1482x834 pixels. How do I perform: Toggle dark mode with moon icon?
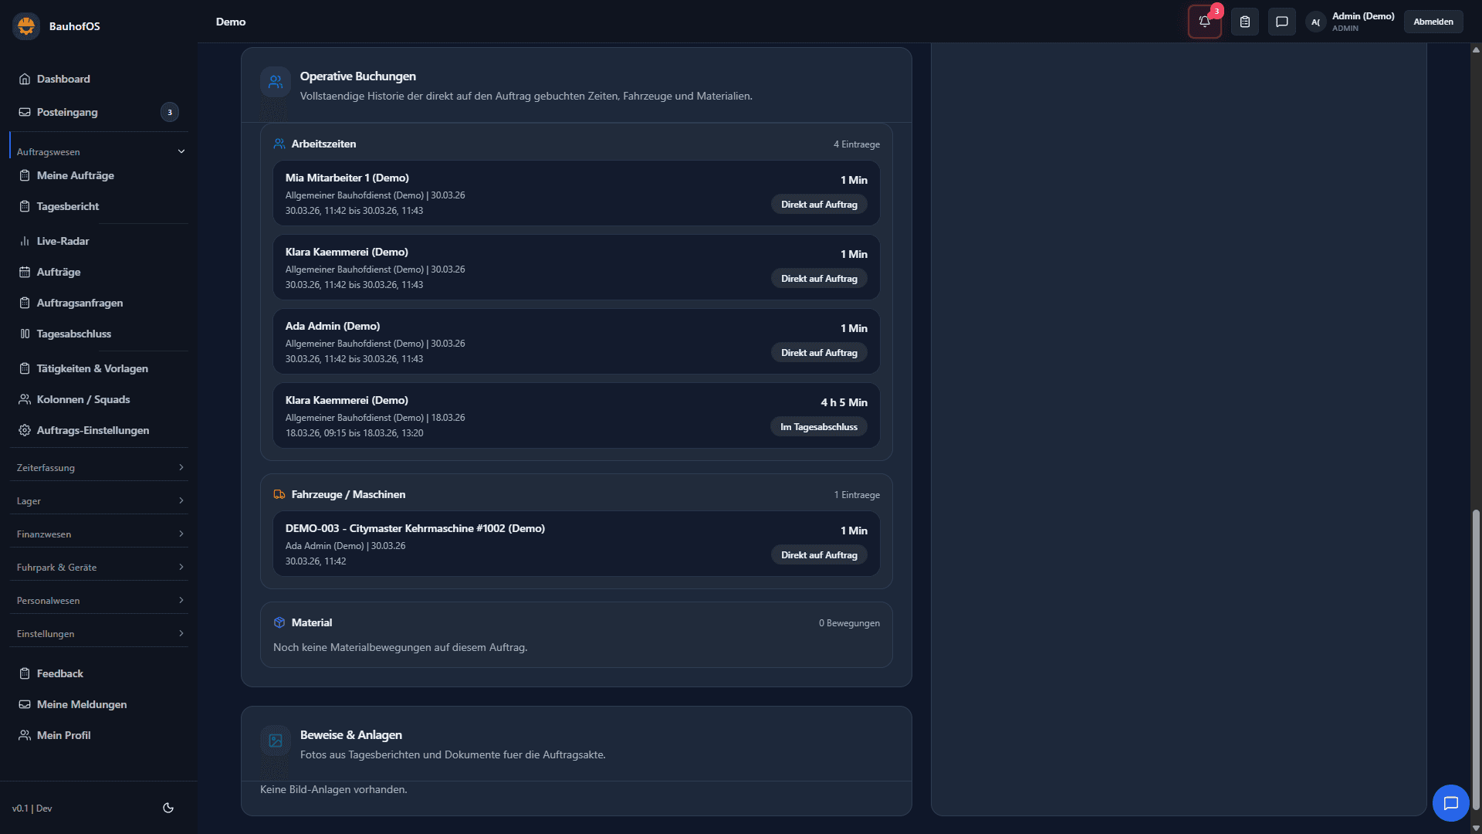click(x=168, y=808)
